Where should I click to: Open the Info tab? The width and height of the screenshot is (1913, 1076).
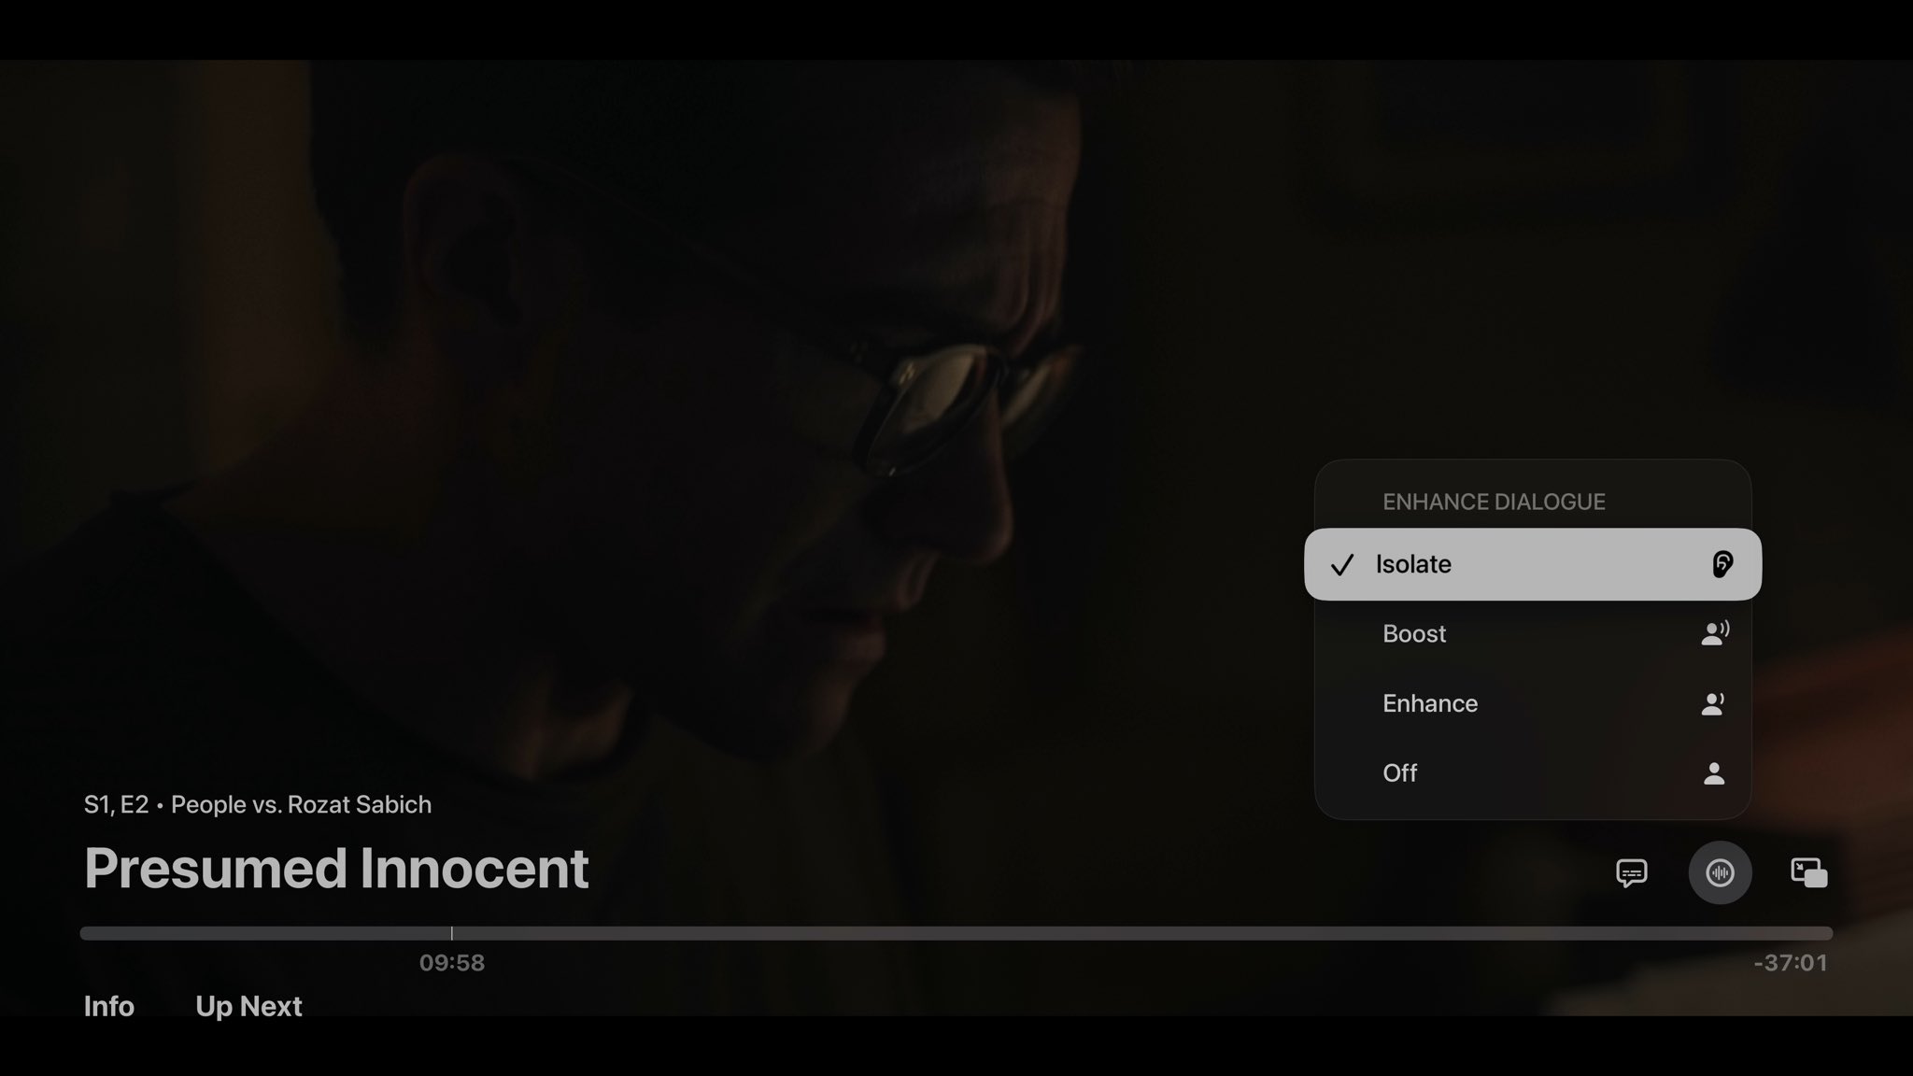click(109, 1006)
